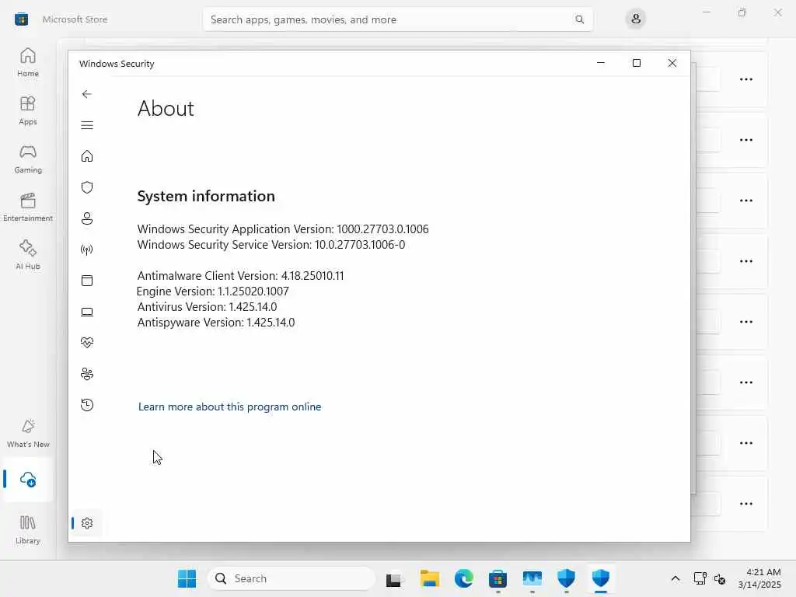Launch Microsoft Edge from taskbar
The height and width of the screenshot is (597, 796).
pos(463,578)
